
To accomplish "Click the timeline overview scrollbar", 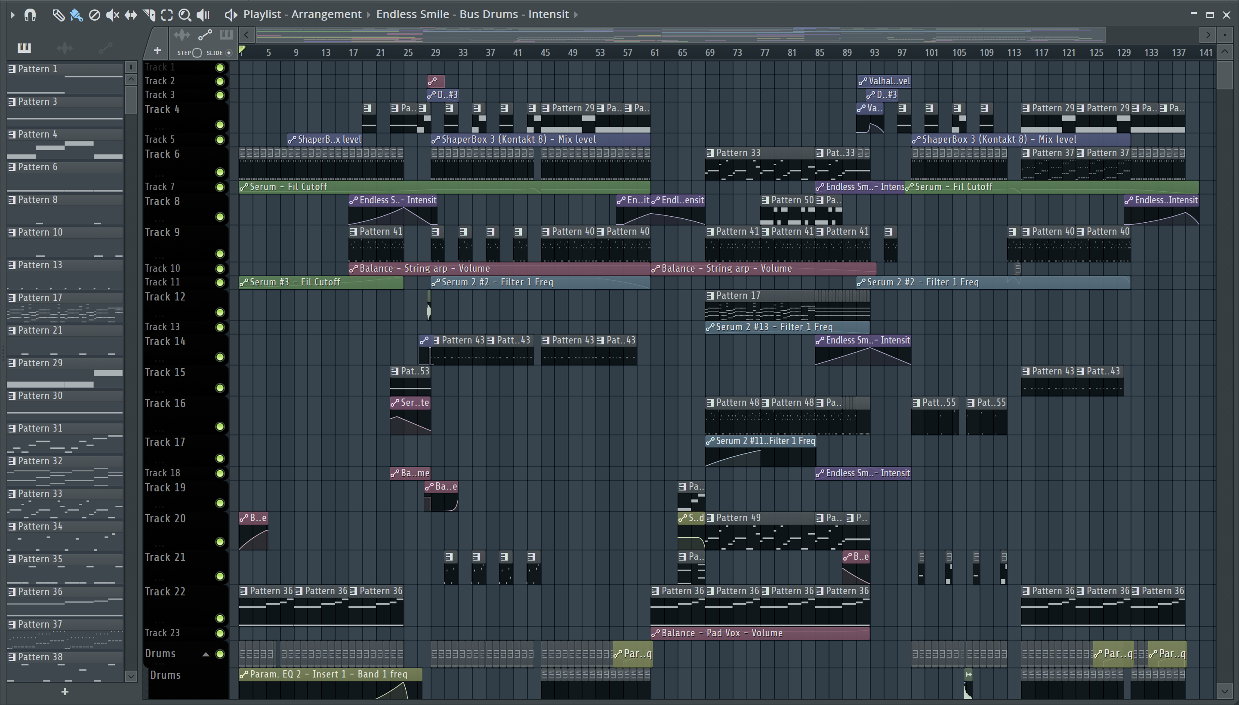I will pos(680,35).
